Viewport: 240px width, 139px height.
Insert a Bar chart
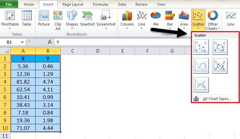pyautogui.click(x=170, y=19)
